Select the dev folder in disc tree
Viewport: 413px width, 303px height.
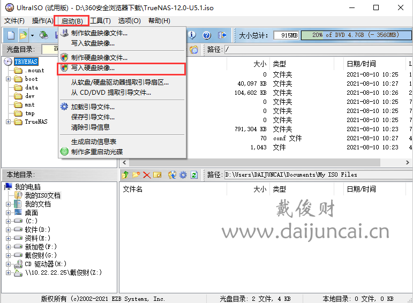[30, 96]
